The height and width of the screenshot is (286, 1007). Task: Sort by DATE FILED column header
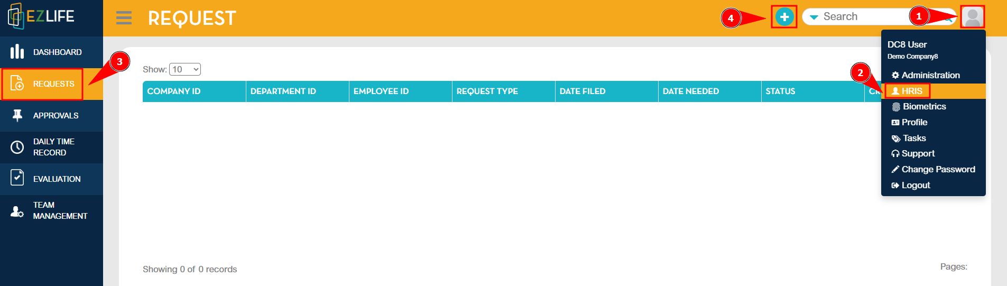coord(607,91)
